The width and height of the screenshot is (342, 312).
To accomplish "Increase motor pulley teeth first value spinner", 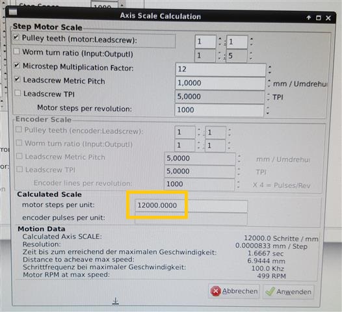I will pyautogui.click(x=220, y=39).
